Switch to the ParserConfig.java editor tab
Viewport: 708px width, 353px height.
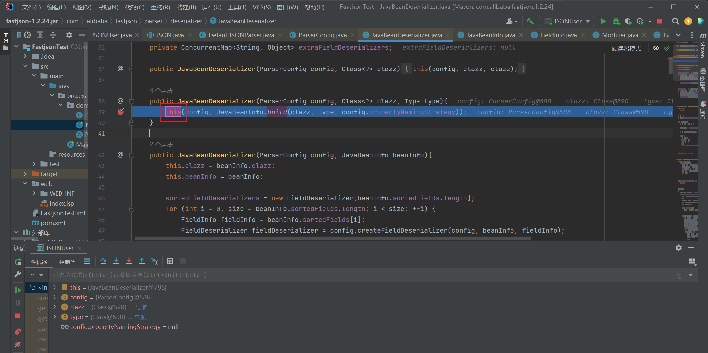(322, 35)
